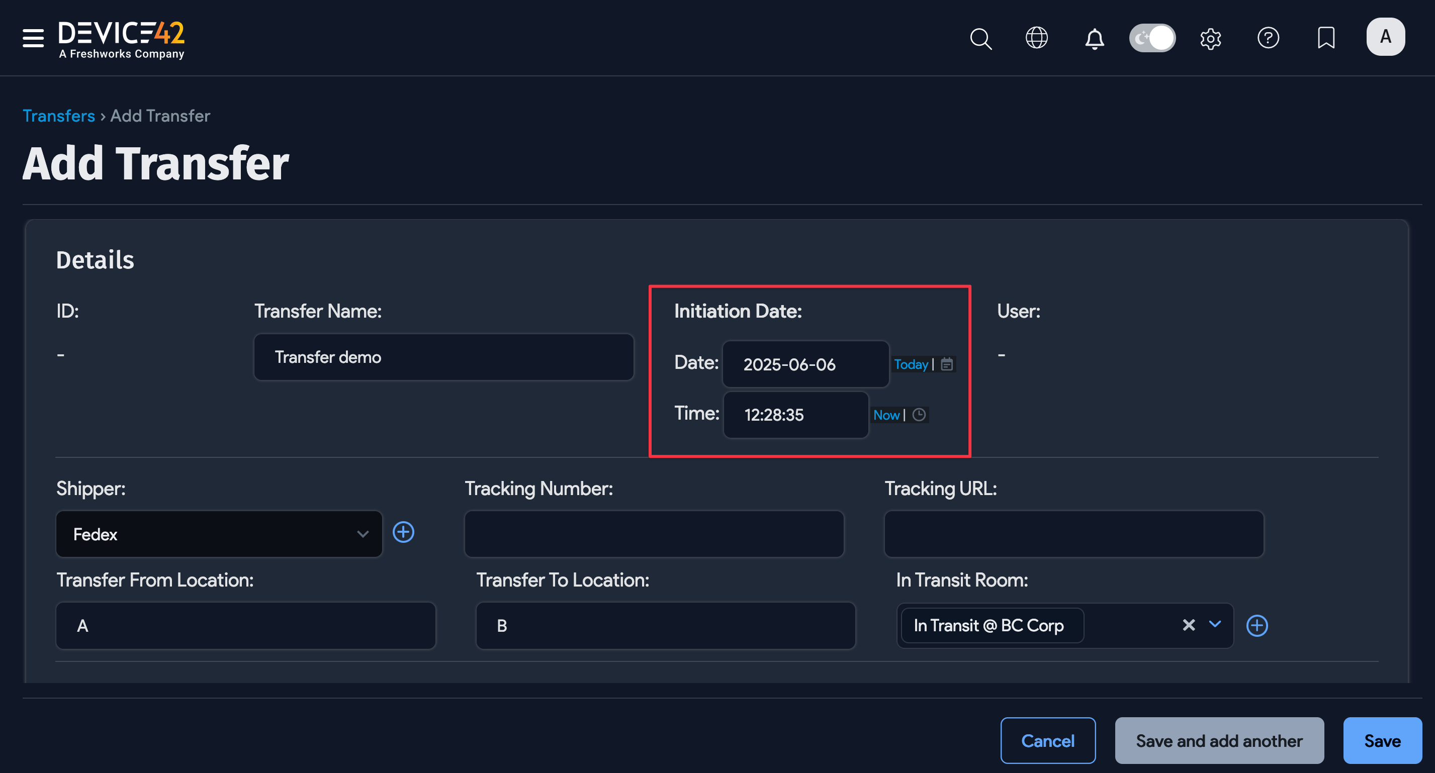
Task: Open the In Transit Room dropdown
Action: tap(1215, 625)
